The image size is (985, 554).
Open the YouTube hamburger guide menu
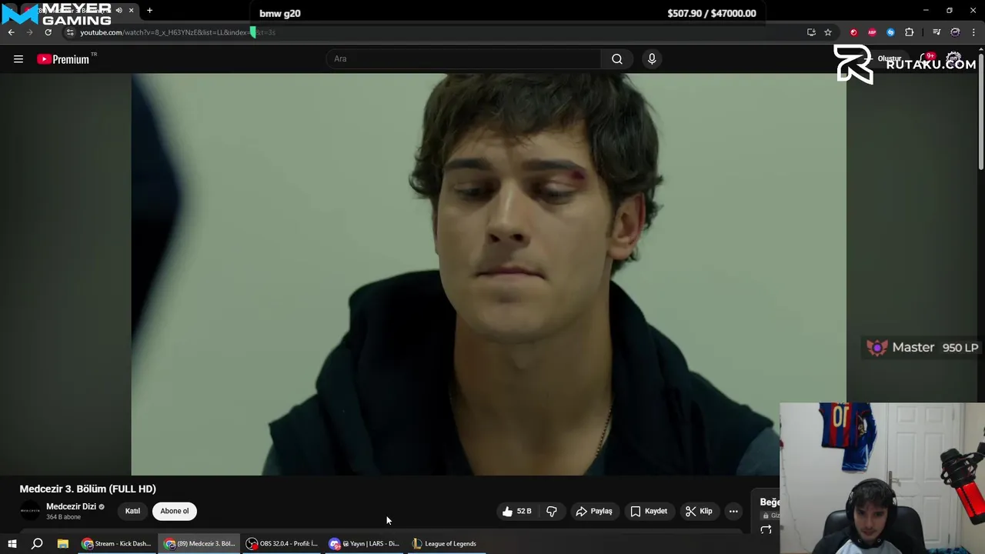pyautogui.click(x=18, y=59)
